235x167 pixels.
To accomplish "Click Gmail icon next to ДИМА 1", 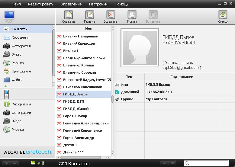I will click(59, 145).
